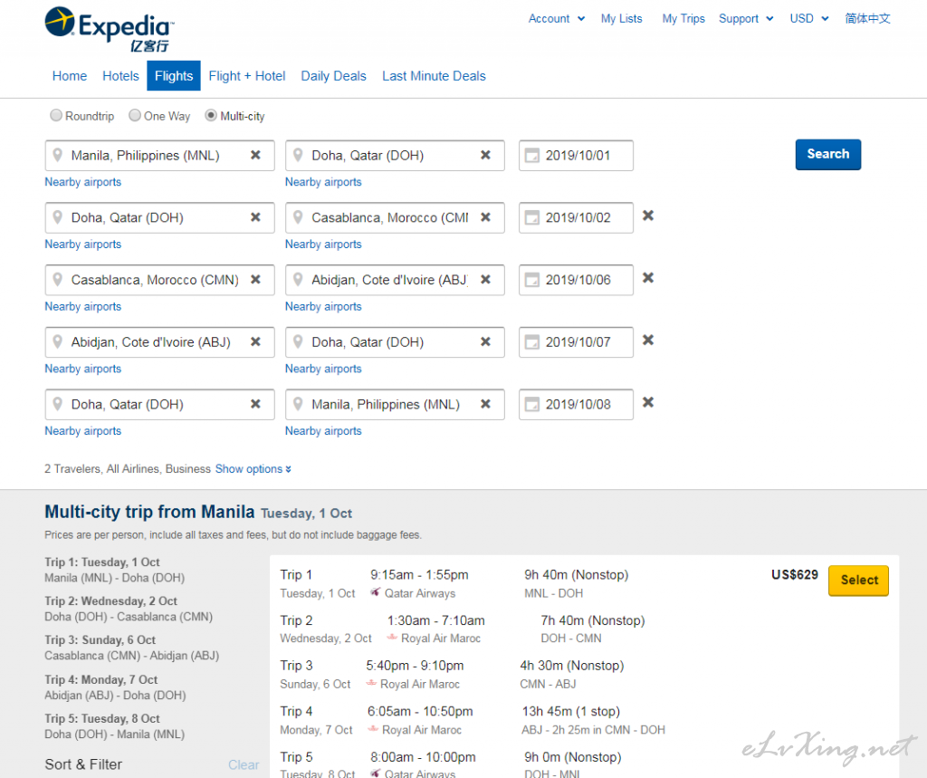Click the US$629 price text

click(795, 574)
